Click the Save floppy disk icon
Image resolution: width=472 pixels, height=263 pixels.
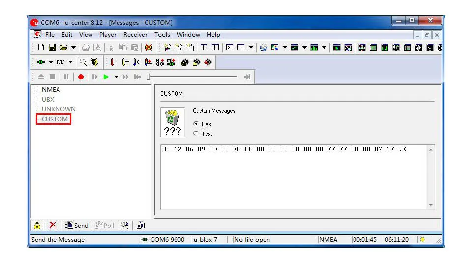pos(52,47)
